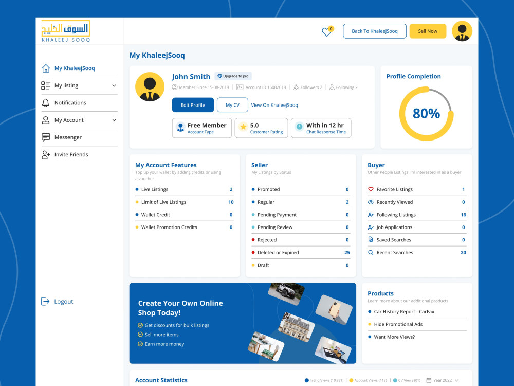Expand the My Account chevron
The height and width of the screenshot is (386, 514).
coord(114,120)
